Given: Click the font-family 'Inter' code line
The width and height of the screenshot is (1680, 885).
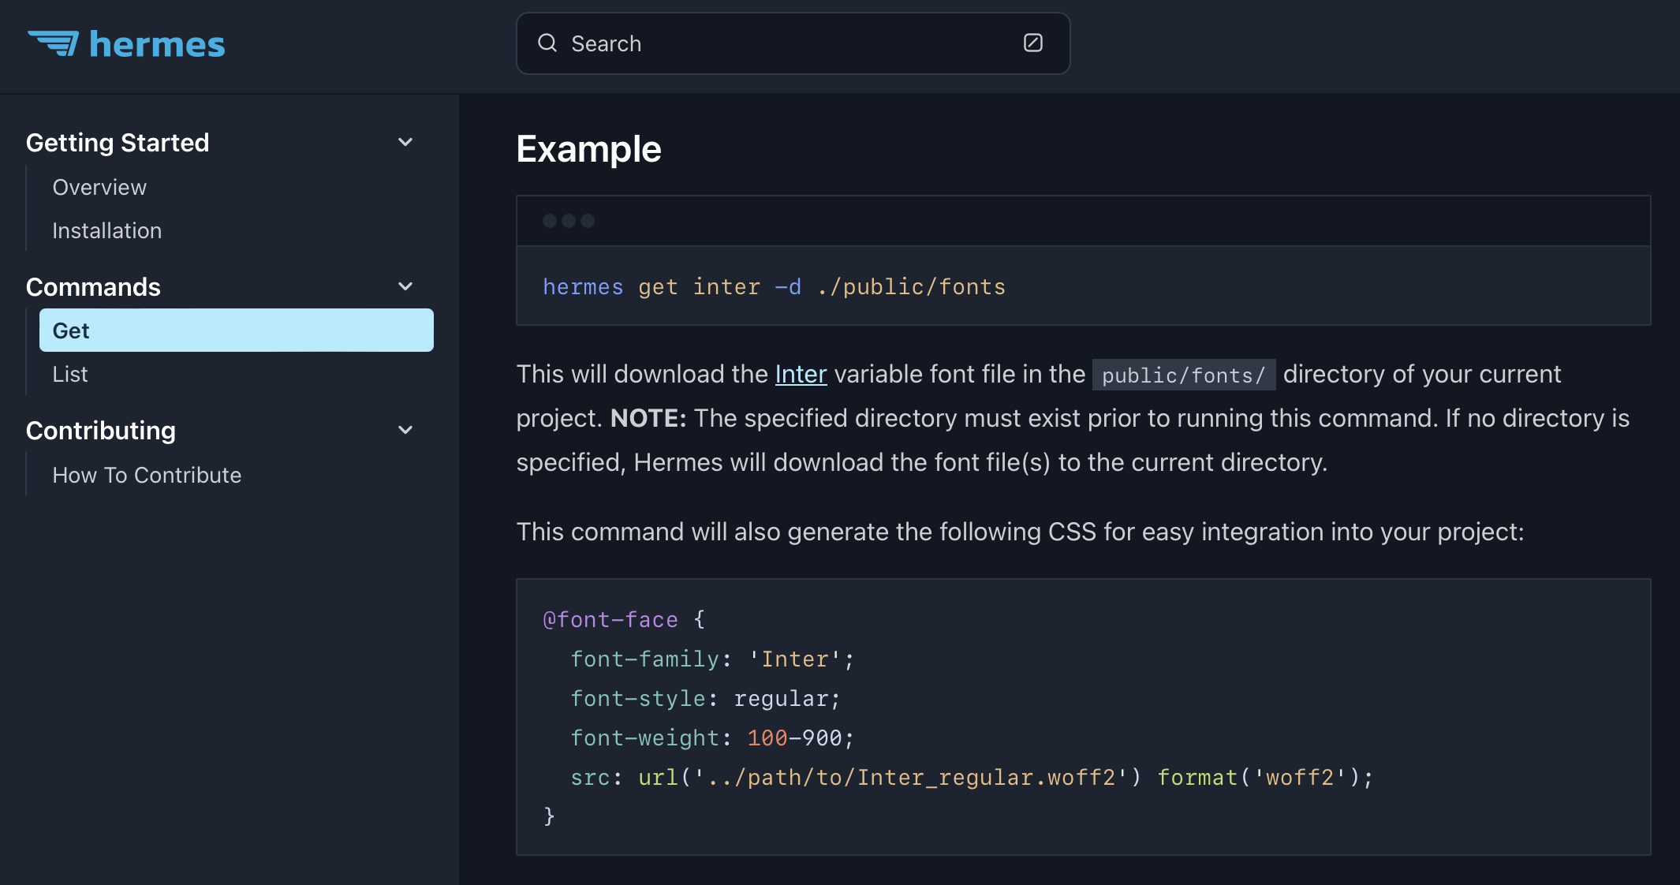Looking at the screenshot, I should 712,659.
